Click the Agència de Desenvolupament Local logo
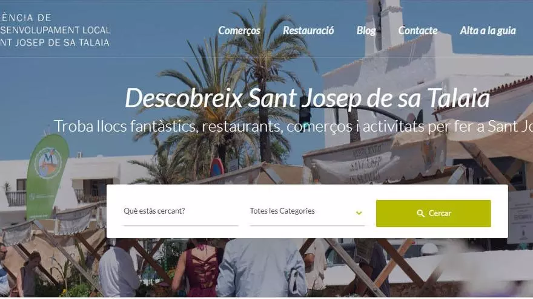This screenshot has height=299, width=533. pos(55,30)
